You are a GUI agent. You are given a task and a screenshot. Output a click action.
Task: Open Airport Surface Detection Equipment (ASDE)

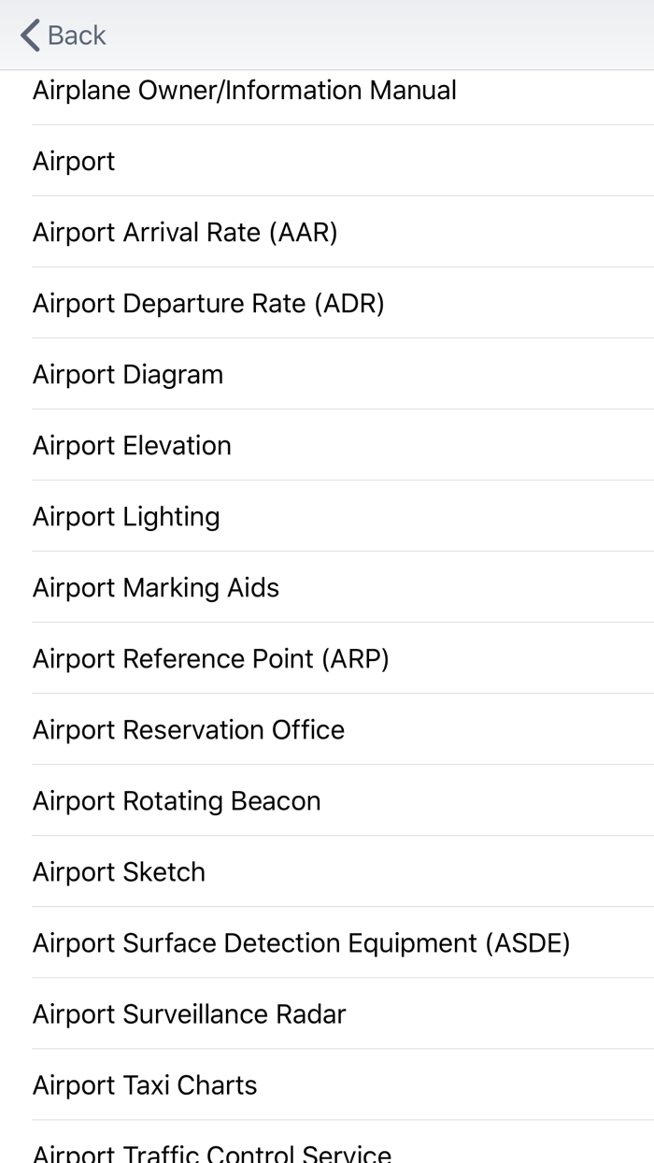pyautogui.click(x=301, y=942)
